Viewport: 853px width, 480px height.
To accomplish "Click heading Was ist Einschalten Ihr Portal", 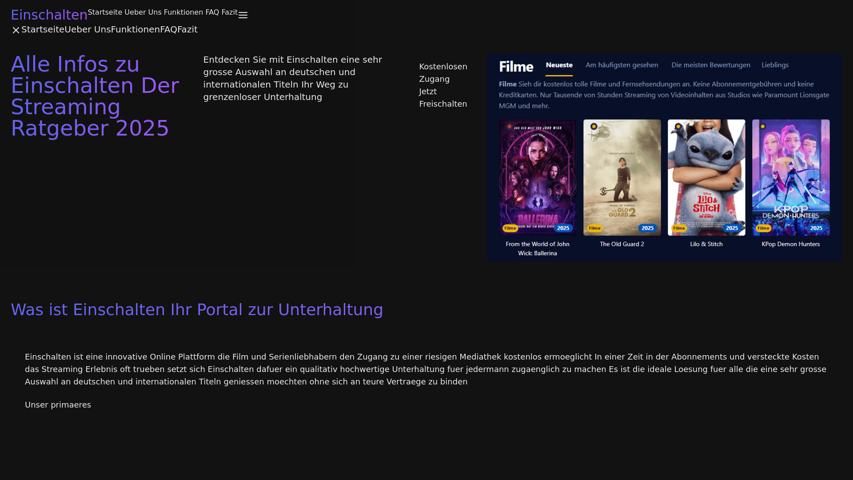I will 197,310.
